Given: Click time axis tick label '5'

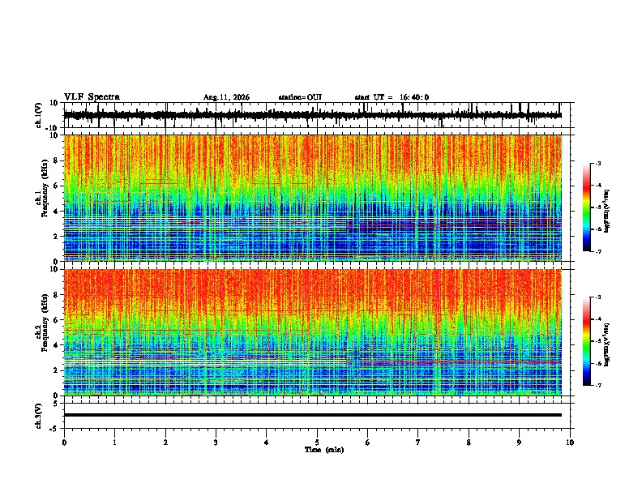Looking at the screenshot, I should coord(317,443).
